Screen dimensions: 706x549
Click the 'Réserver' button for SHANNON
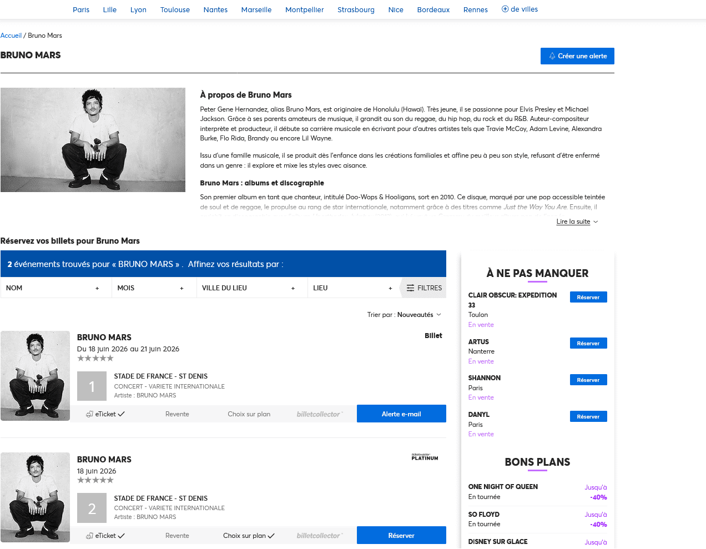click(x=588, y=380)
